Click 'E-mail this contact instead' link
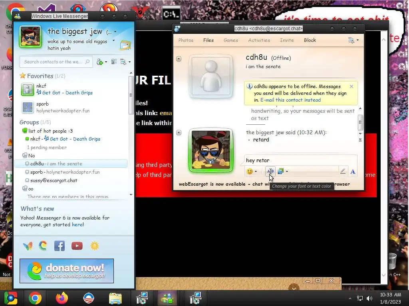Screen dimensions: 409x306 [290, 100]
